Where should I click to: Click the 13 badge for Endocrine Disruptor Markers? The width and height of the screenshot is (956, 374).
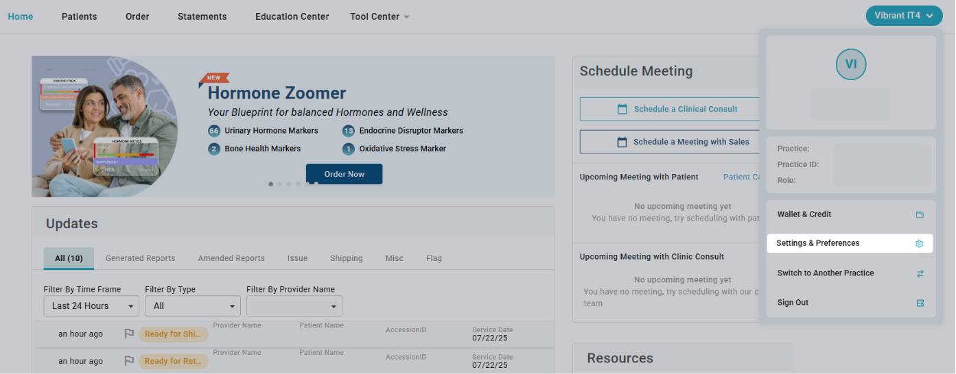pyautogui.click(x=349, y=131)
